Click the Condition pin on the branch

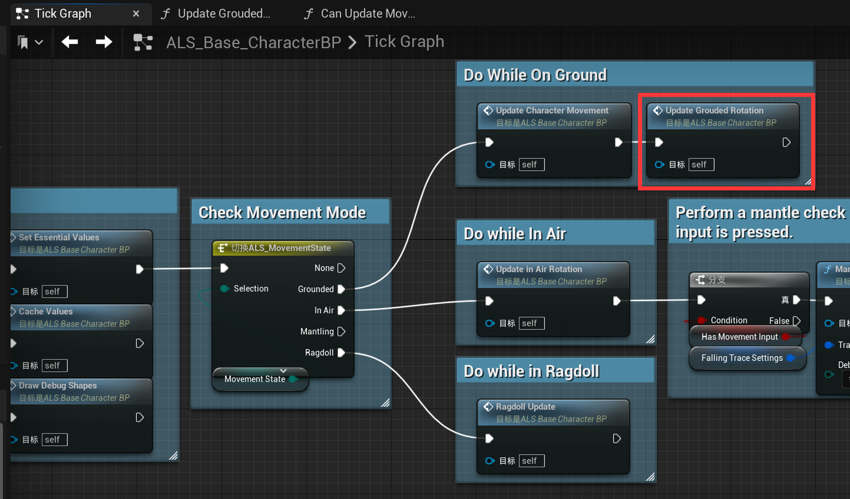[x=701, y=320]
